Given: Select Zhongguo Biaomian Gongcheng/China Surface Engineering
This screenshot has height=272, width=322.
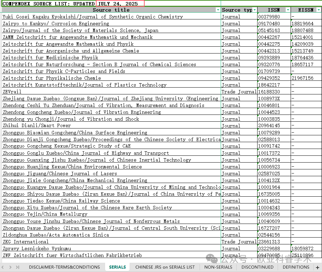Looking at the screenshot, I should point(111,132).
